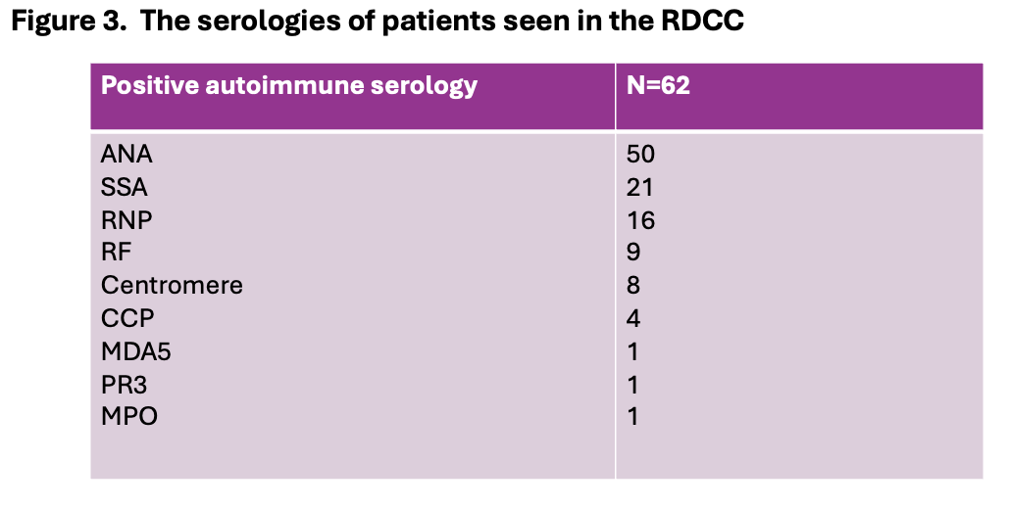The width and height of the screenshot is (1010, 509).
Task: Select the SSA row label
Action: pyautogui.click(x=125, y=187)
